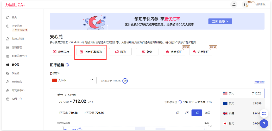Click the 首页 home icon in sidebar
The height and width of the screenshot is (131, 272).
8,17
